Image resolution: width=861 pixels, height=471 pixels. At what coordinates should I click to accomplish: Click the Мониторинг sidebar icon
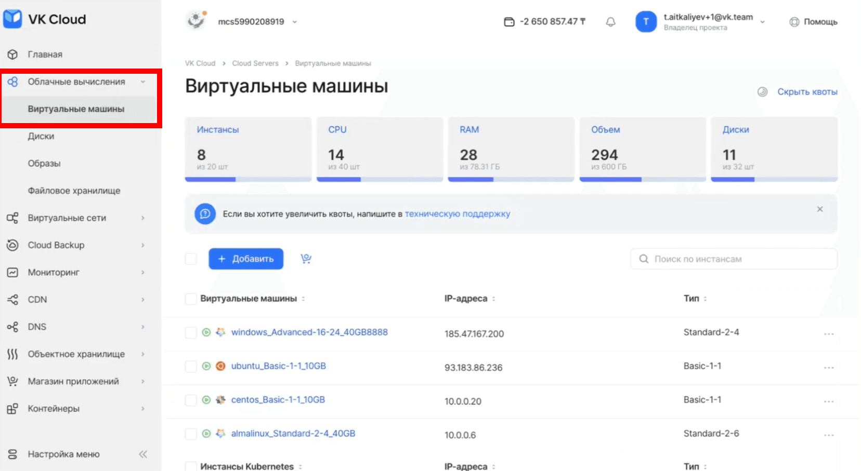coord(12,272)
